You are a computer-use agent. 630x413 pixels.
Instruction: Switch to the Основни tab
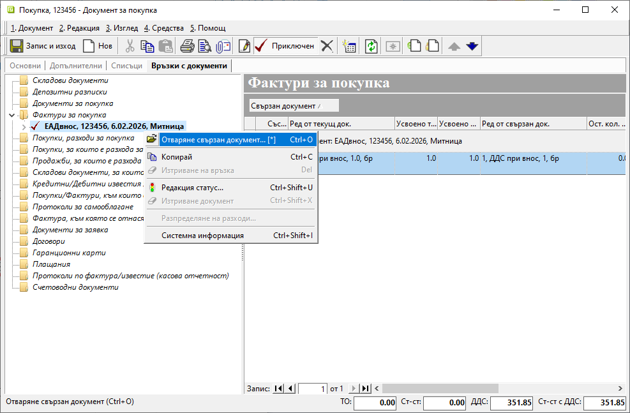[25, 66]
